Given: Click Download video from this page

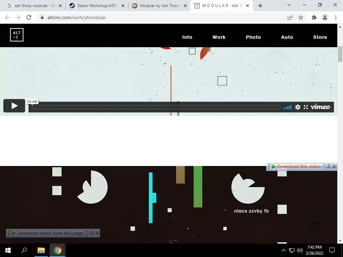Looking at the screenshot, I should 48,233.
